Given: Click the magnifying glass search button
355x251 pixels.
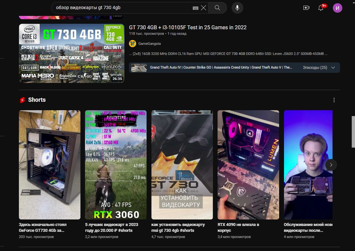Looking at the screenshot, I should pyautogui.click(x=218, y=8).
